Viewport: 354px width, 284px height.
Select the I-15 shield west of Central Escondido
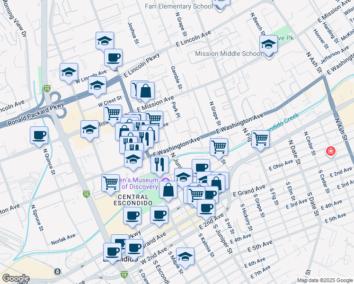click(86, 194)
